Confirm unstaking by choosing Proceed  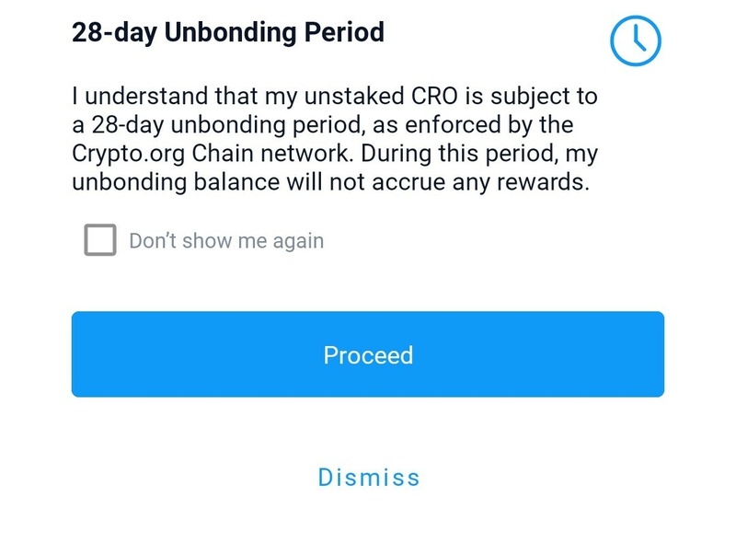tap(367, 354)
